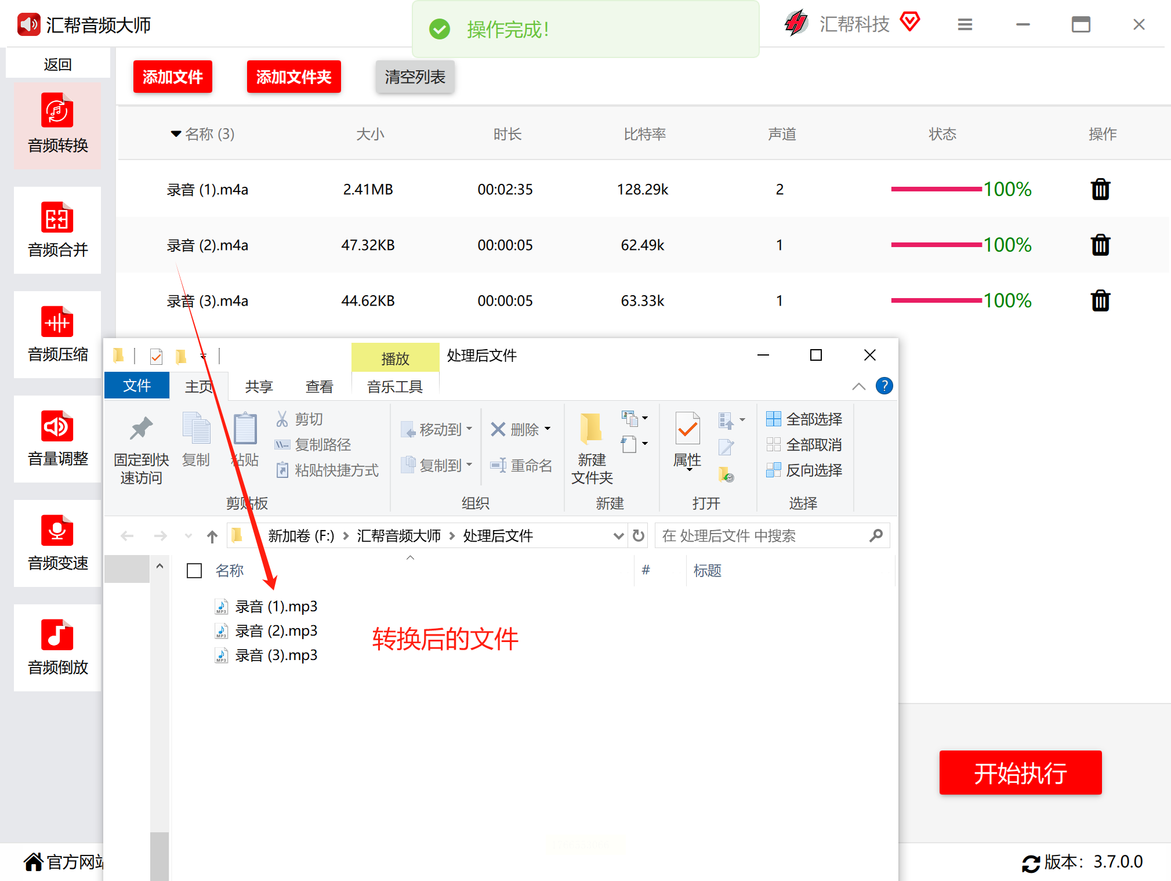Click 全部选择 select all option
The width and height of the screenshot is (1171, 881).
point(804,419)
